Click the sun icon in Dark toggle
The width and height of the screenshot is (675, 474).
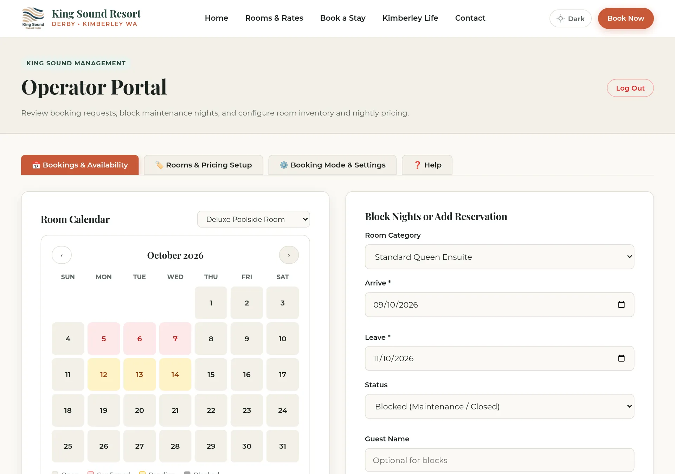(560, 18)
